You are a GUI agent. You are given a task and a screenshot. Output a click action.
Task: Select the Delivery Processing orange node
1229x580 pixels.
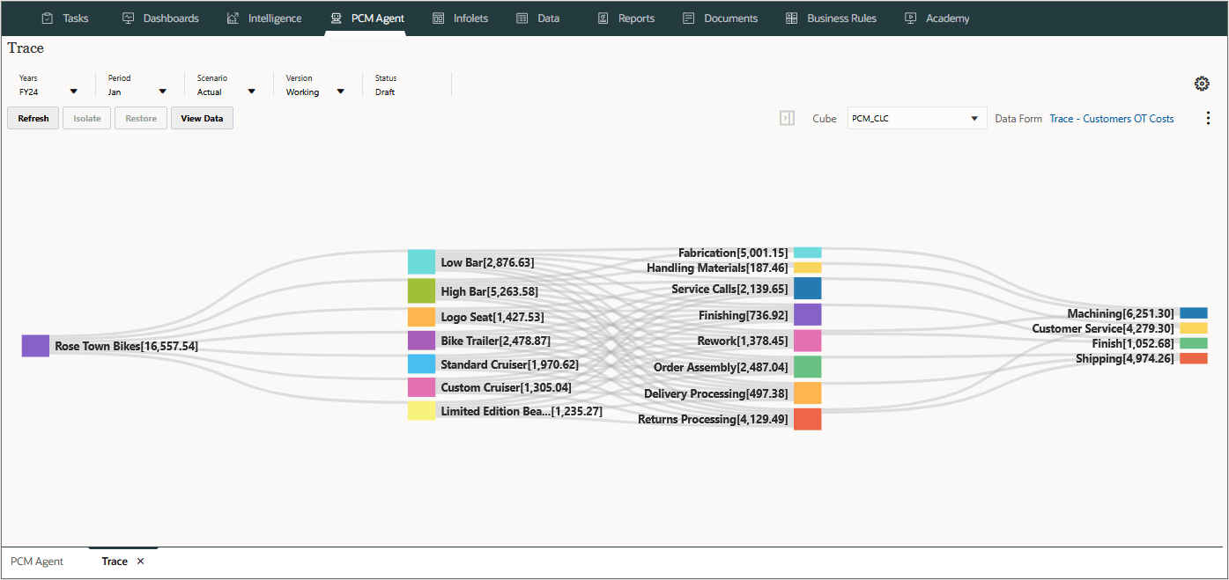807,393
